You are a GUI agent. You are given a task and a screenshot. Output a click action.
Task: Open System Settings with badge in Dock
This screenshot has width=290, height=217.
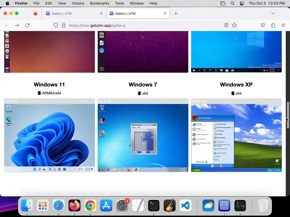pos(122,205)
